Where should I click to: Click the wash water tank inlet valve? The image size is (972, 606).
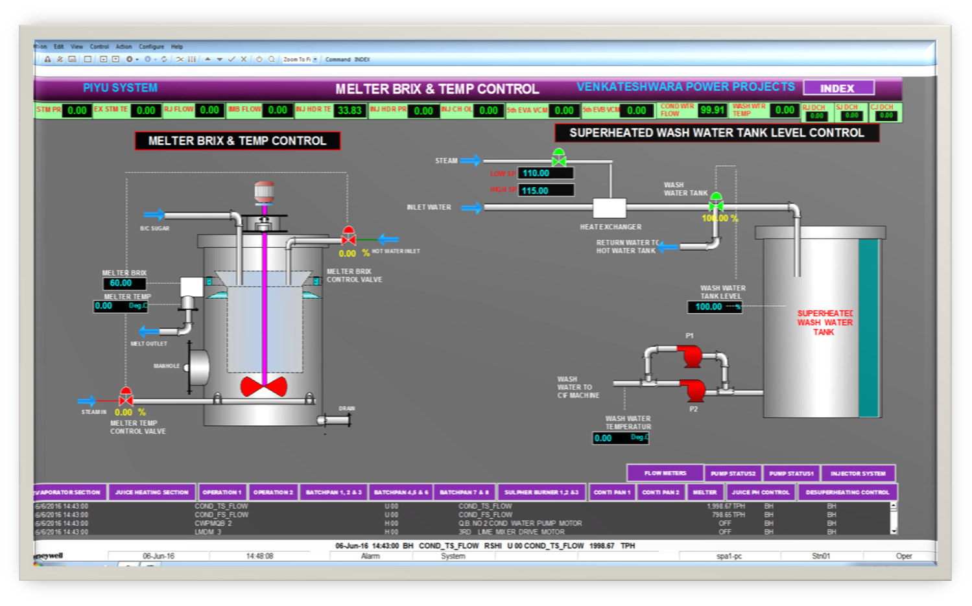(x=716, y=202)
